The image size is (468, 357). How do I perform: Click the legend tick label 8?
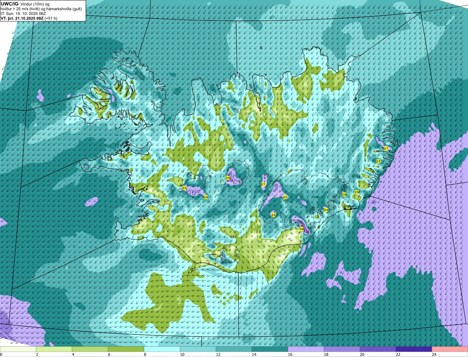coord(145,354)
